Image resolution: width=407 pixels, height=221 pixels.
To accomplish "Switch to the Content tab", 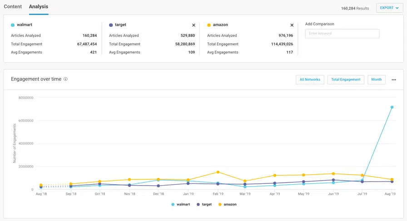I will (13, 7).
